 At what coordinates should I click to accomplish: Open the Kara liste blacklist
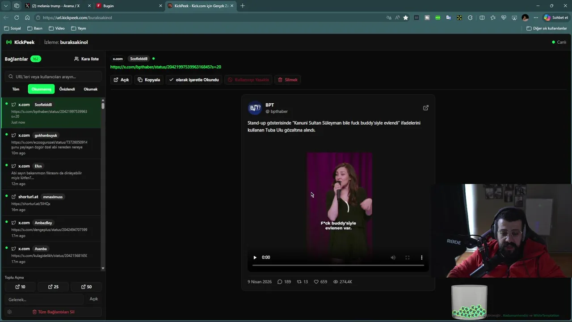pos(87,59)
